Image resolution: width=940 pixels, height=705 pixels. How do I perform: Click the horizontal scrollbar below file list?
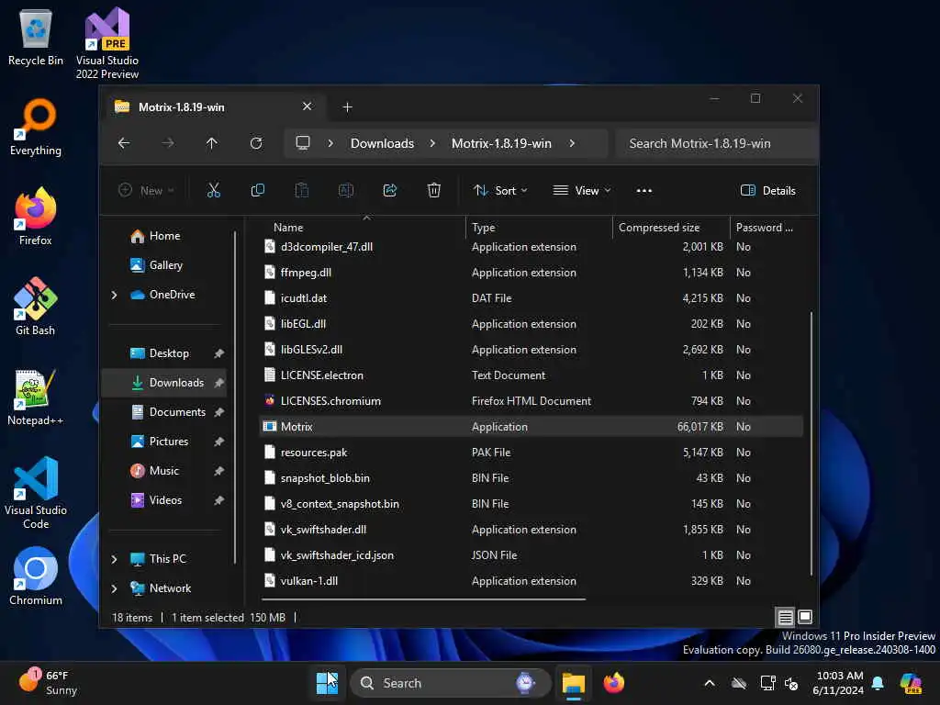click(423, 599)
